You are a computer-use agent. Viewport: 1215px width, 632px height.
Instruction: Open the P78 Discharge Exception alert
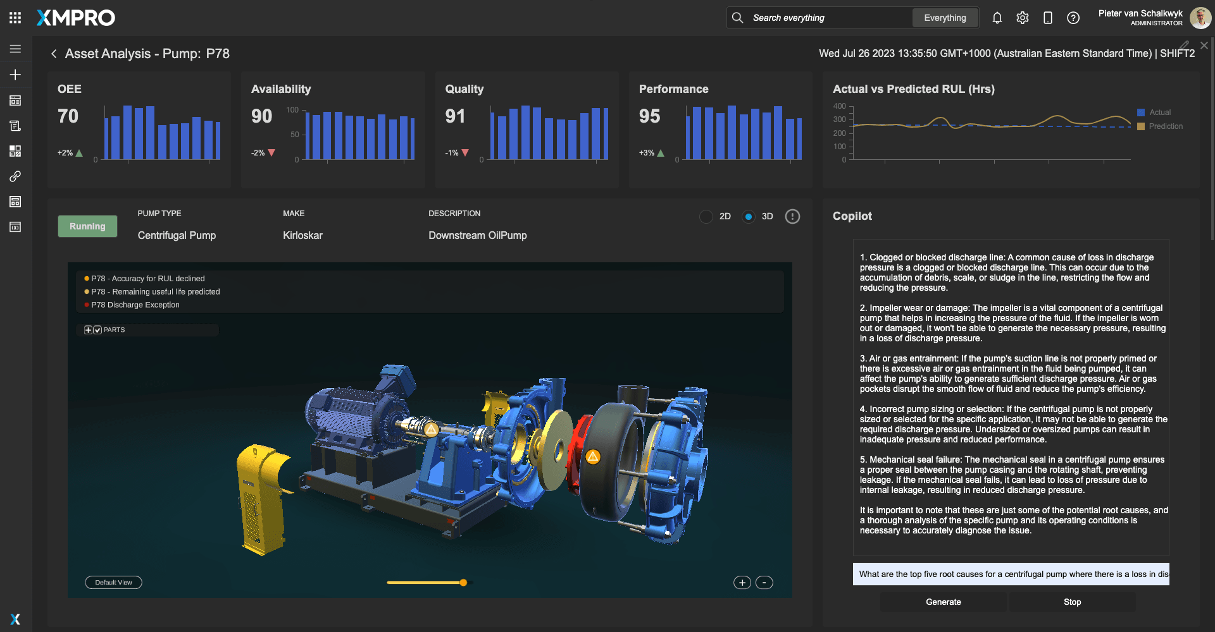click(135, 305)
